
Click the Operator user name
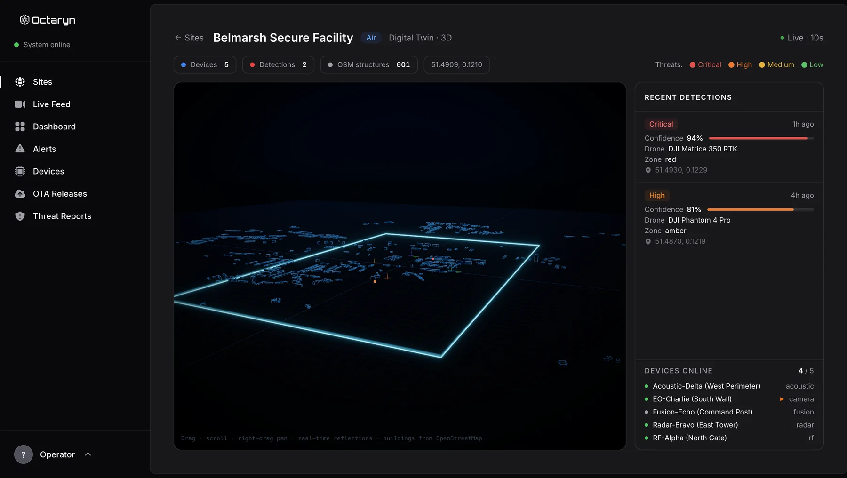pyautogui.click(x=57, y=454)
